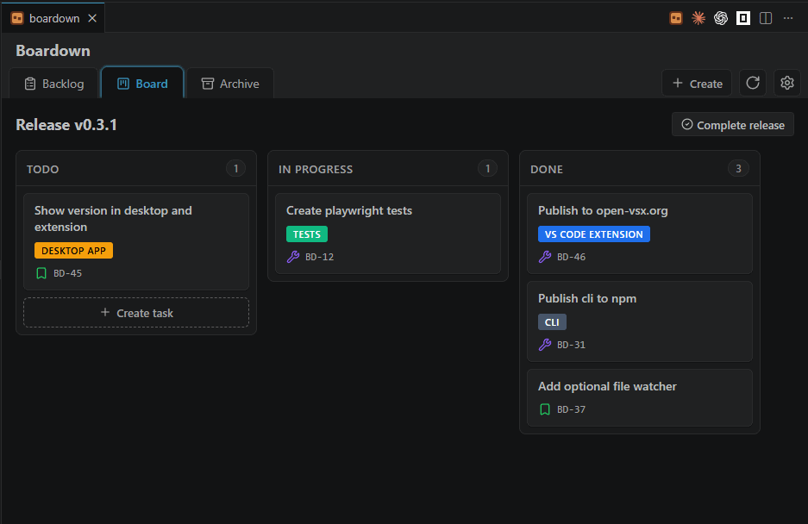808x524 pixels.
Task: Open the Publish cli to npm card
Action: 640,321
